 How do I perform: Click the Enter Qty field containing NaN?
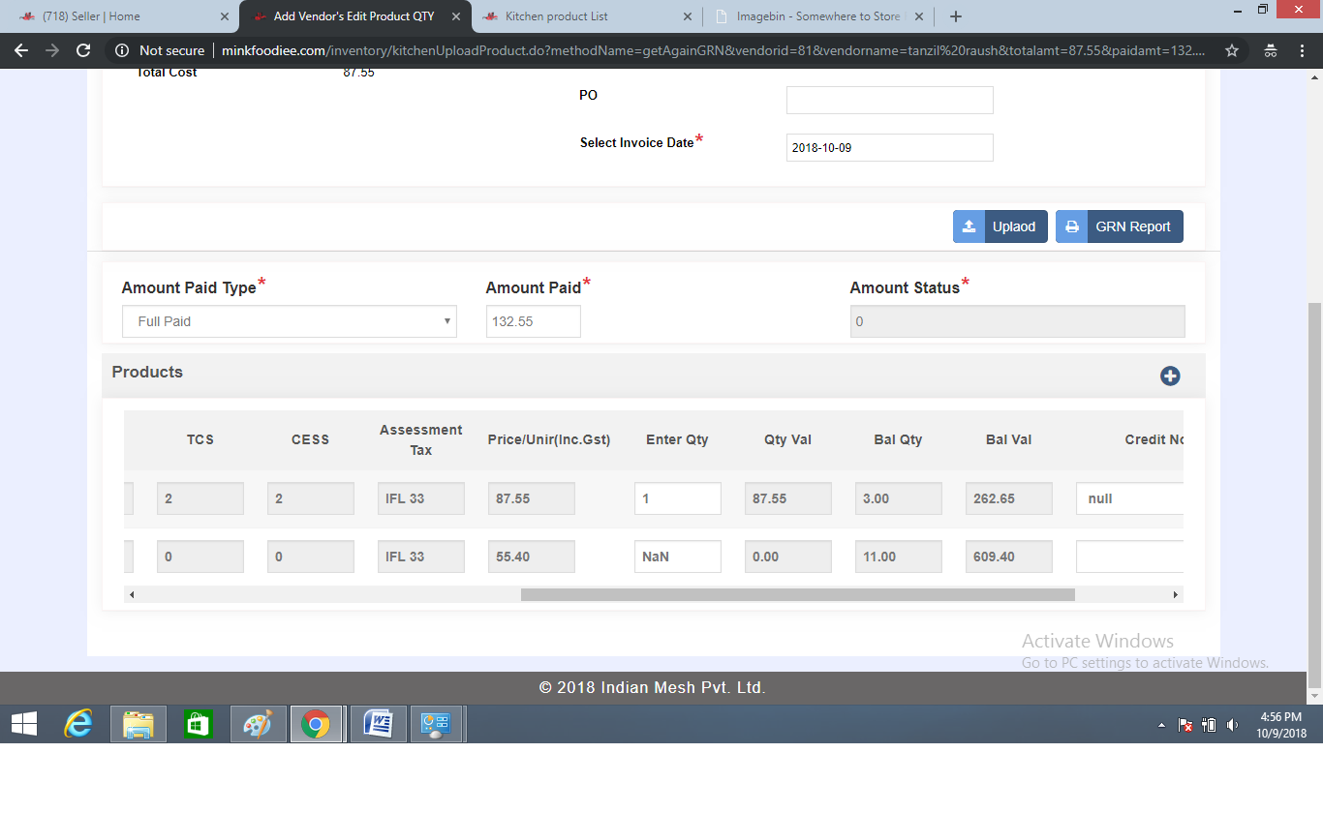678,557
